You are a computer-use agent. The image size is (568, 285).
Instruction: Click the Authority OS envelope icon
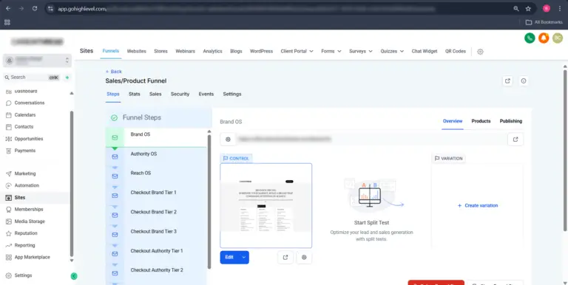click(115, 157)
